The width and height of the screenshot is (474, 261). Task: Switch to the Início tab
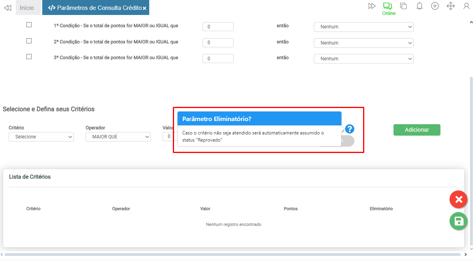pos(27,7)
